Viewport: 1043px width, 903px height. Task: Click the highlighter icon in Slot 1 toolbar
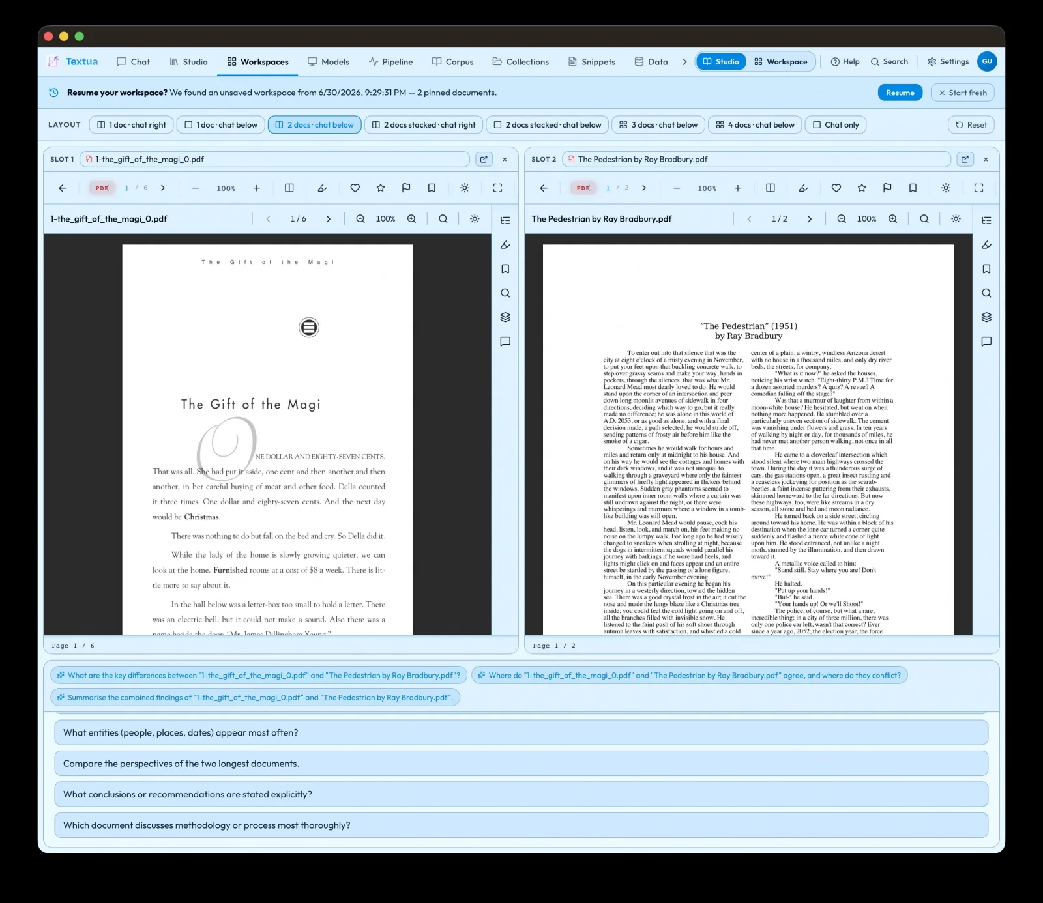tap(322, 188)
